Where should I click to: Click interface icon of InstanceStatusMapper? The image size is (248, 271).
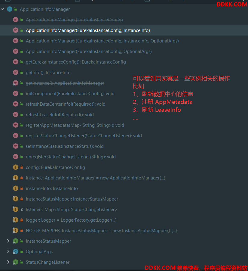pos(16,241)
